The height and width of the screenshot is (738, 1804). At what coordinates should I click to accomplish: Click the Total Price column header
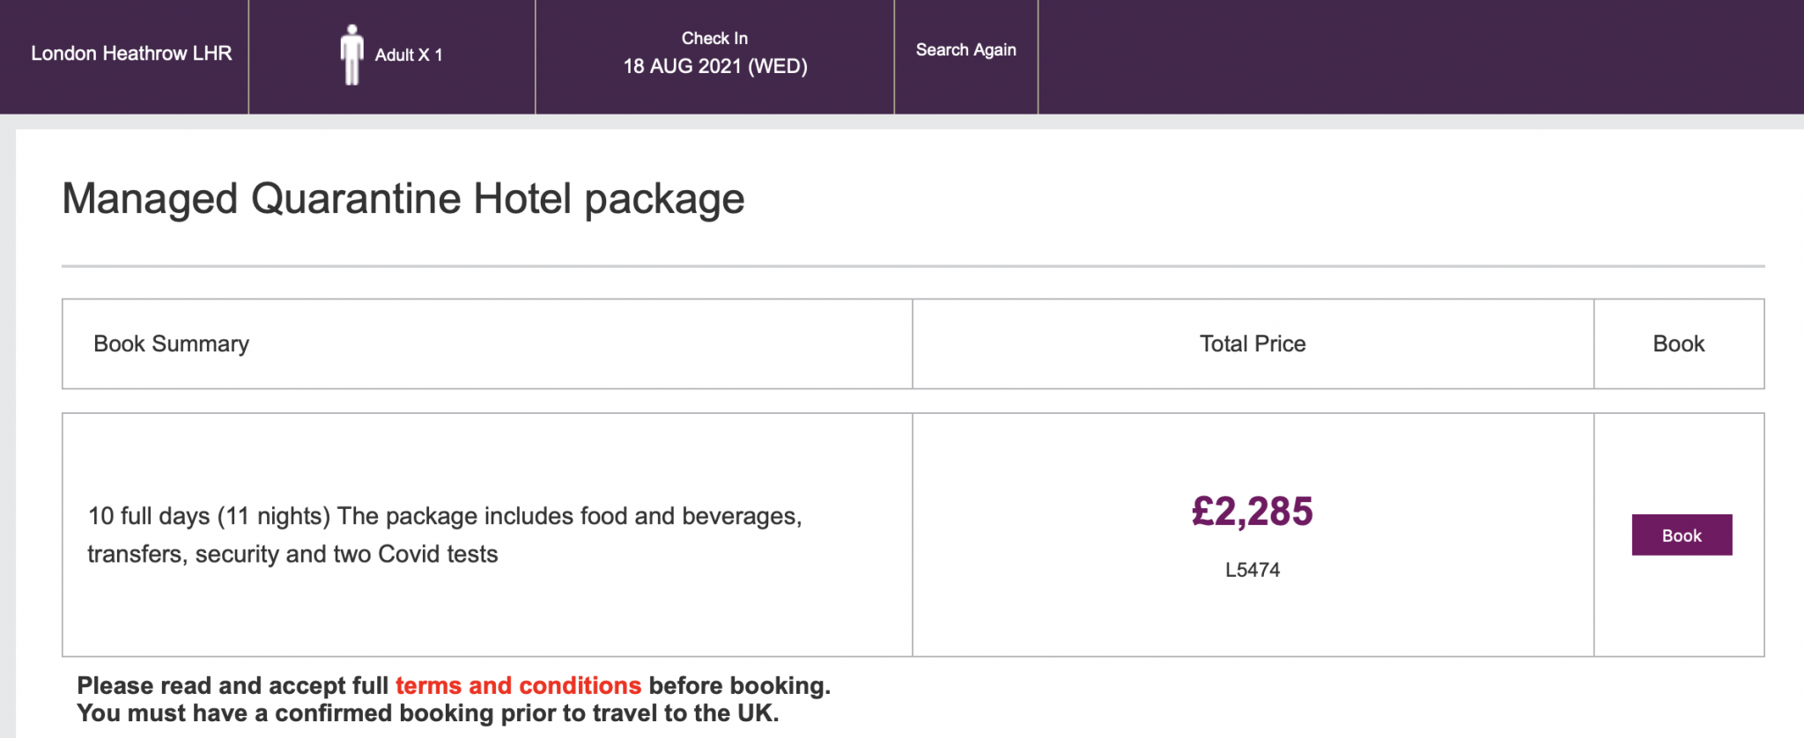tap(1252, 343)
